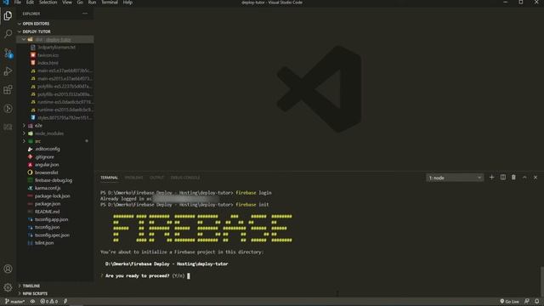Click the terminal vertical scrollbar

point(542,281)
